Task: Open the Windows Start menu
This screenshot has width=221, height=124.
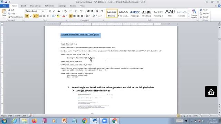Action: click(4, 121)
